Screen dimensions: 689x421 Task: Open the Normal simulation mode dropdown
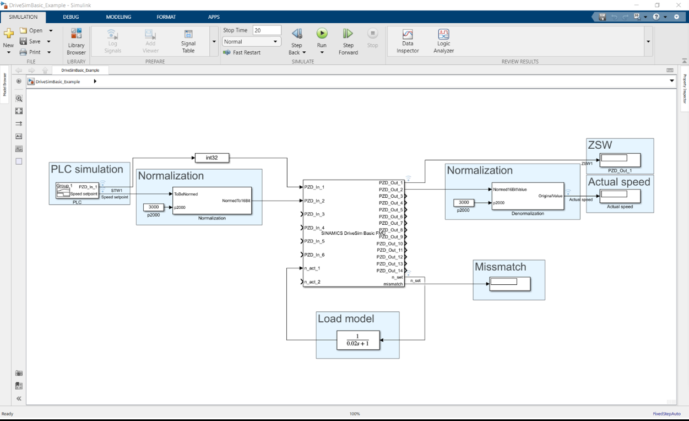tap(252, 42)
